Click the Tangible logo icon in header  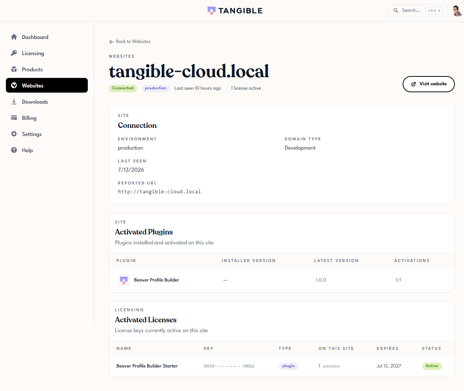(211, 11)
